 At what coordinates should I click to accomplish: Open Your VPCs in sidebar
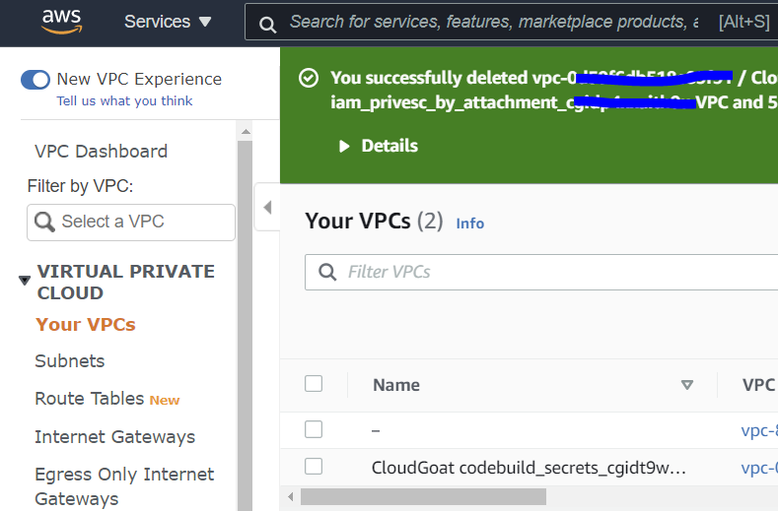86,325
